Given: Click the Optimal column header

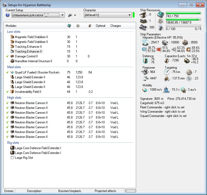Looking at the screenshot, I should 101,26.
